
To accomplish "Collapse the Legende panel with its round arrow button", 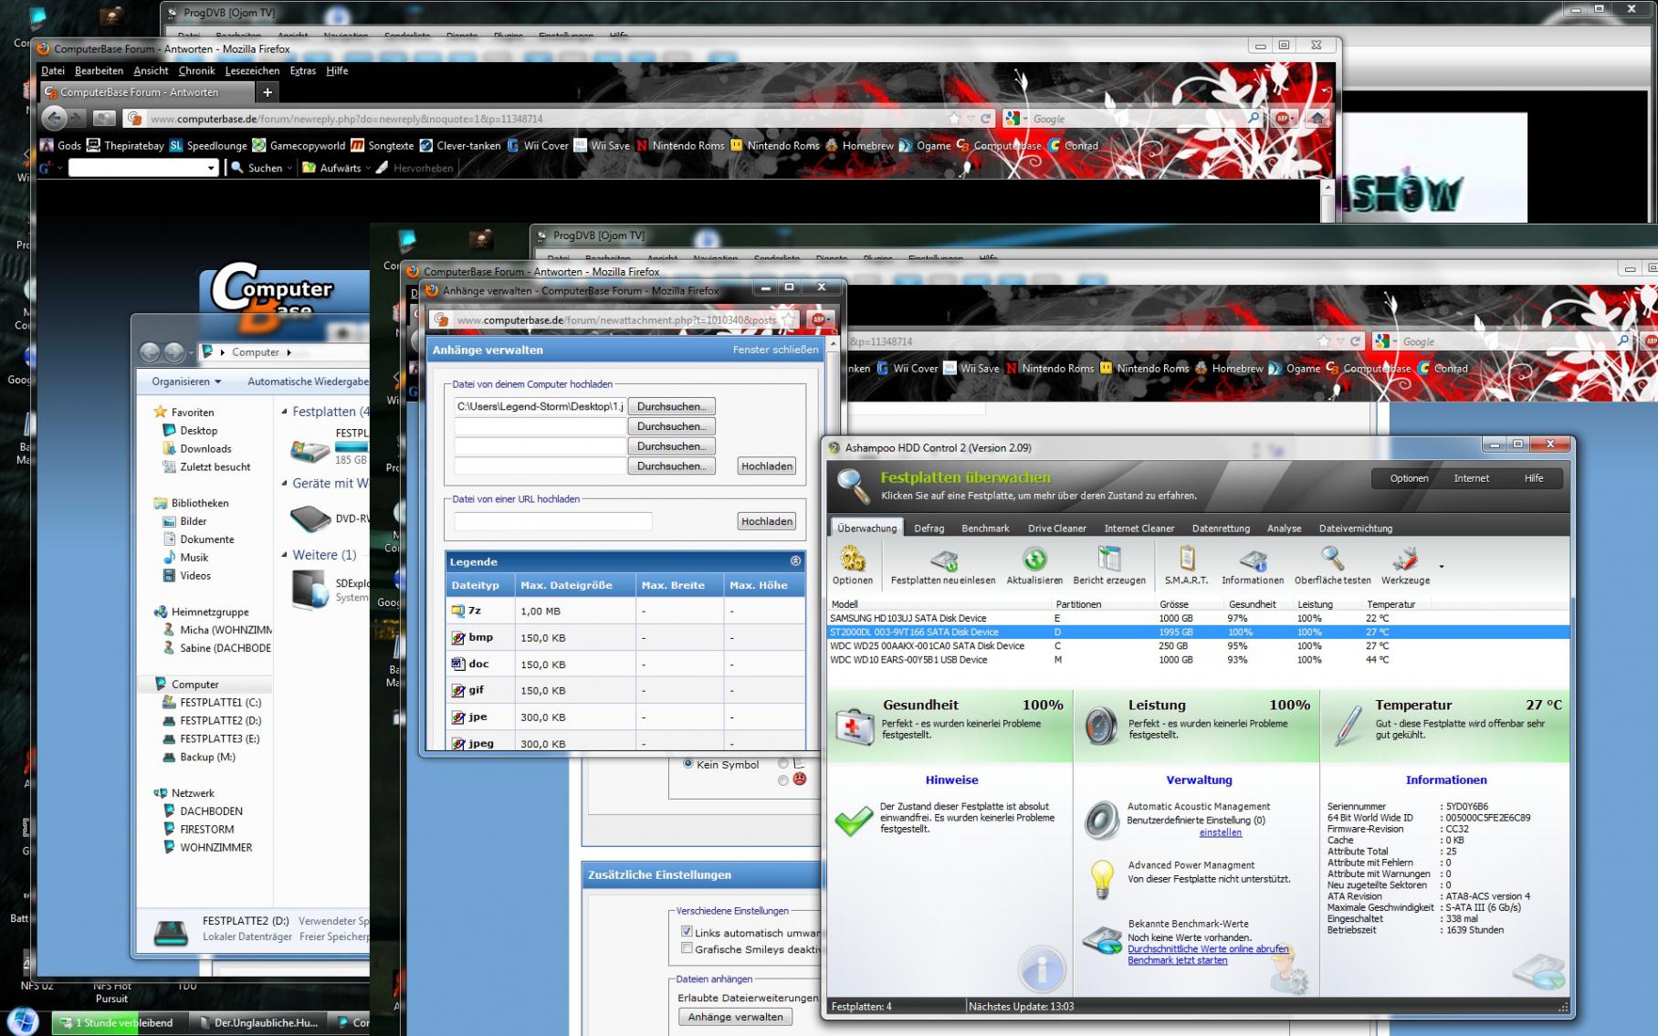I will point(795,561).
